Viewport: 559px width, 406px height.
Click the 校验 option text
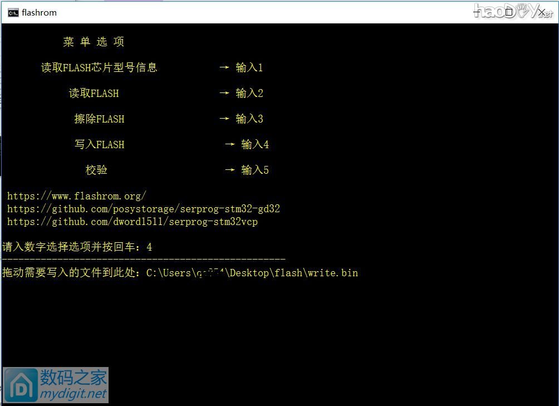coord(96,170)
